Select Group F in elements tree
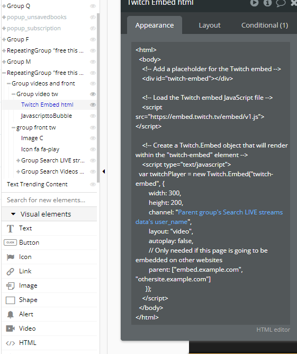The image size is (297, 354). pyautogui.click(x=18, y=39)
